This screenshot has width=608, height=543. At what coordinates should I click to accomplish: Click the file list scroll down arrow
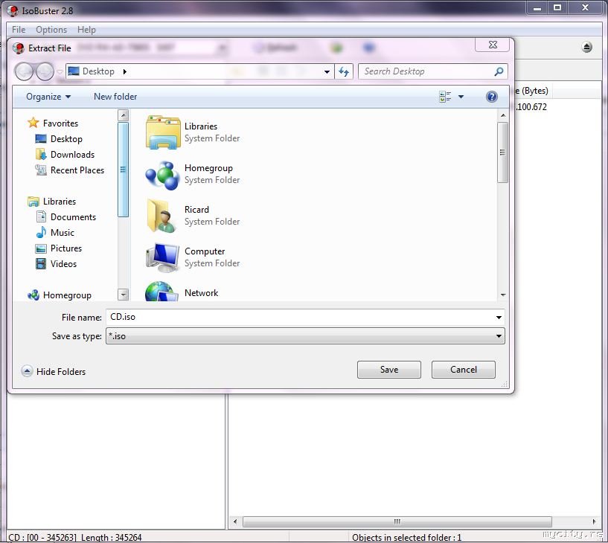(x=503, y=295)
